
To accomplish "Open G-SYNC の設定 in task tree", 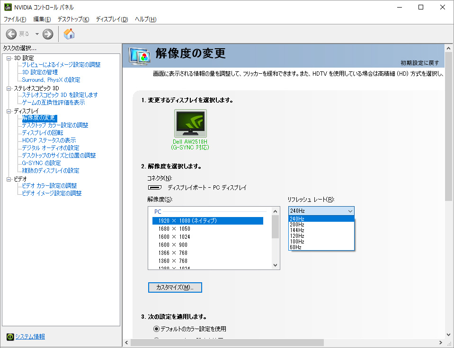I will 41,163.
